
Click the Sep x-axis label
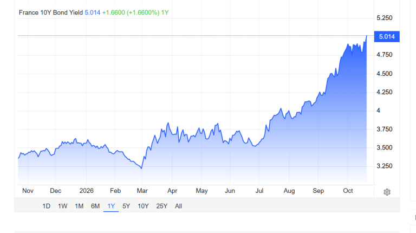click(x=318, y=191)
